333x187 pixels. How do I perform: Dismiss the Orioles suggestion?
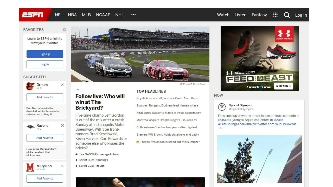point(62,85)
